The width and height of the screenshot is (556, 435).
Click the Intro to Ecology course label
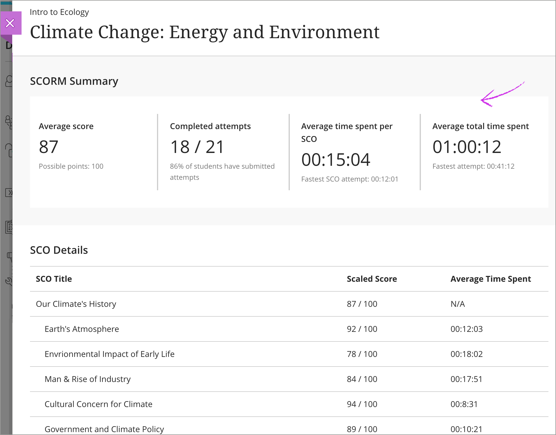(x=59, y=12)
